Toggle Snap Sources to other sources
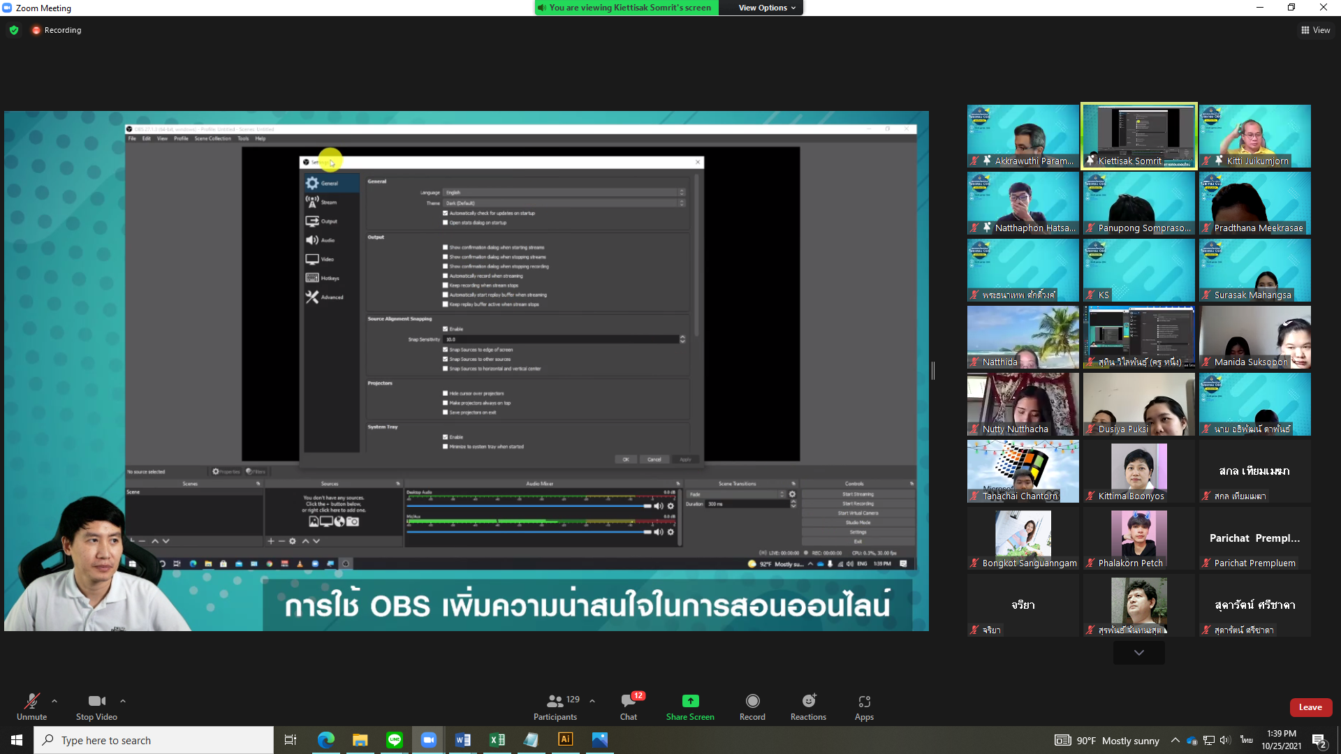 (x=446, y=360)
